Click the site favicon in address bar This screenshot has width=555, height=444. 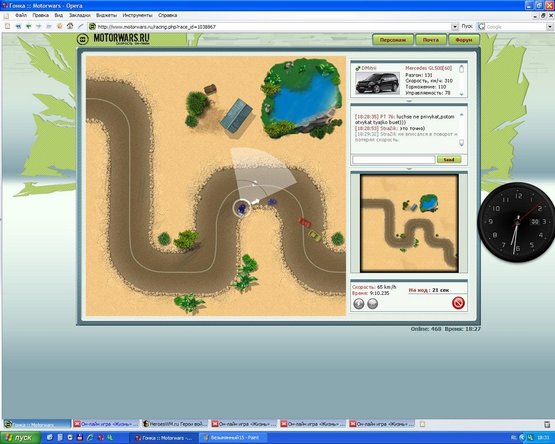[x=92, y=26]
